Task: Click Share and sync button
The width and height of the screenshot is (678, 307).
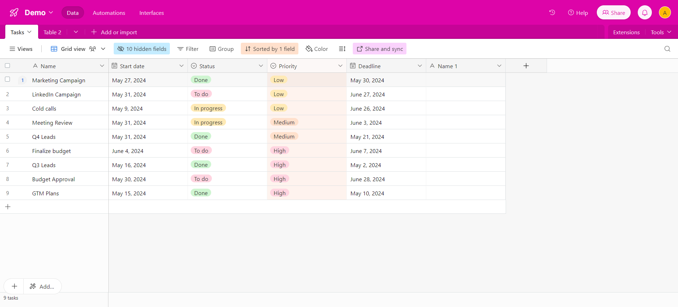Action: click(x=380, y=49)
